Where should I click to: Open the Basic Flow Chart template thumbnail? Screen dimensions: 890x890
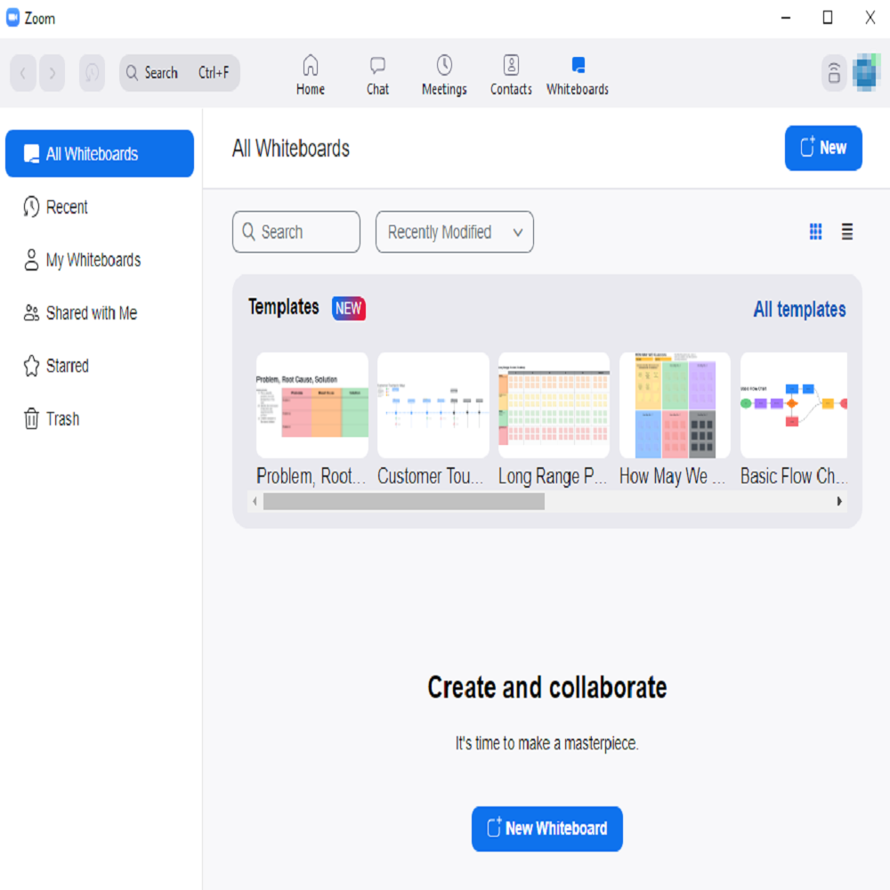793,405
